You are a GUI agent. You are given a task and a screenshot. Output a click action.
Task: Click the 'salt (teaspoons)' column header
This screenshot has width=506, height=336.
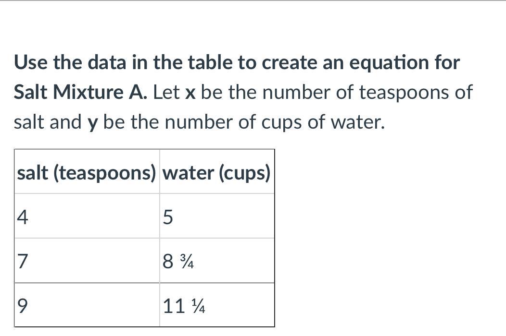pyautogui.click(x=87, y=173)
